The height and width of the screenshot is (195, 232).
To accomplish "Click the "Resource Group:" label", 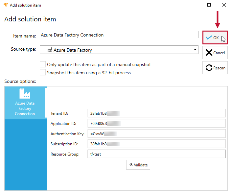I will [x=65, y=154].
